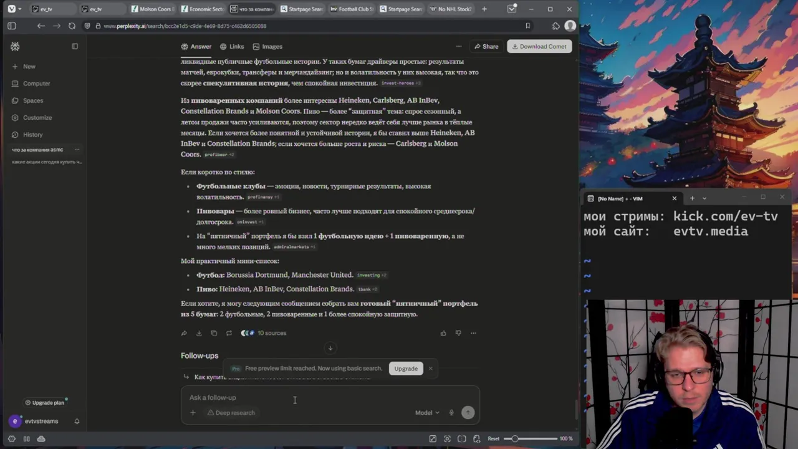The height and width of the screenshot is (449, 798).
Task: Open page actions icon in status bar
Action: pyautogui.click(x=477, y=438)
